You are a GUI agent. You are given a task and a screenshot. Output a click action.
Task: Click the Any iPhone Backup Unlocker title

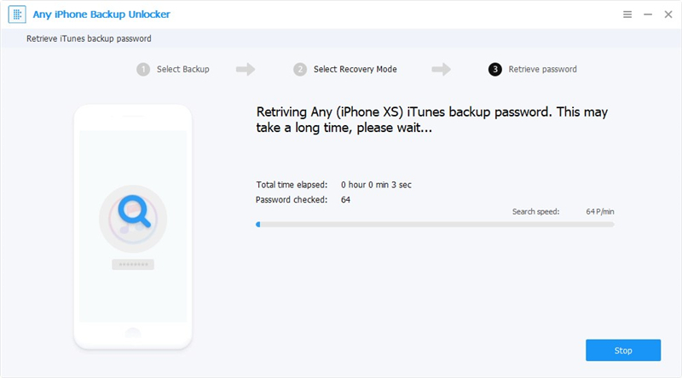tap(101, 14)
